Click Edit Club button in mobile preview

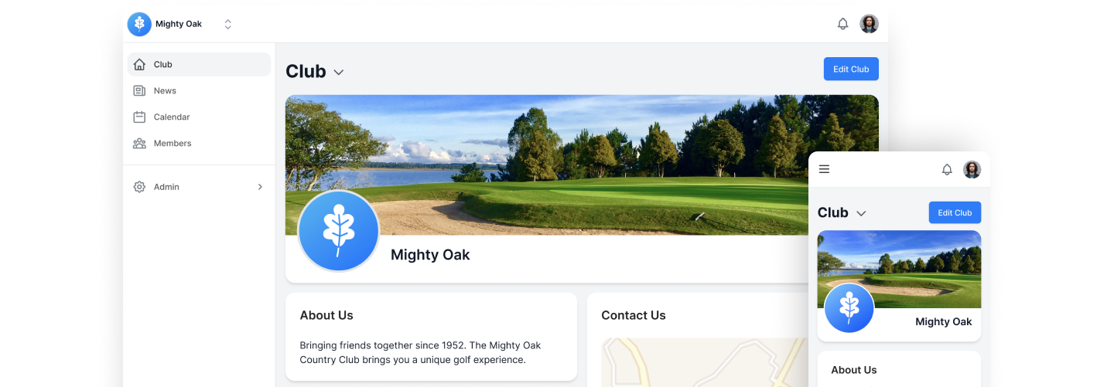click(955, 212)
